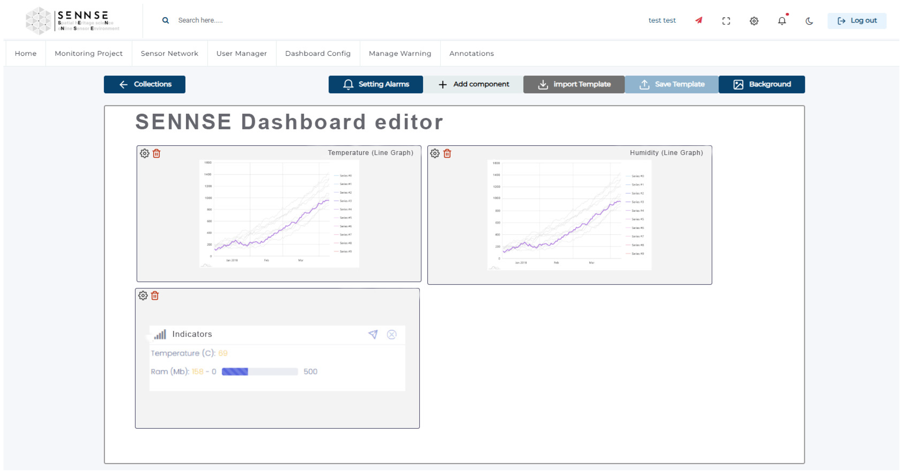This screenshot has height=474, width=904.
Task: Delete the Indicators widget with trash icon
Action: (x=155, y=296)
